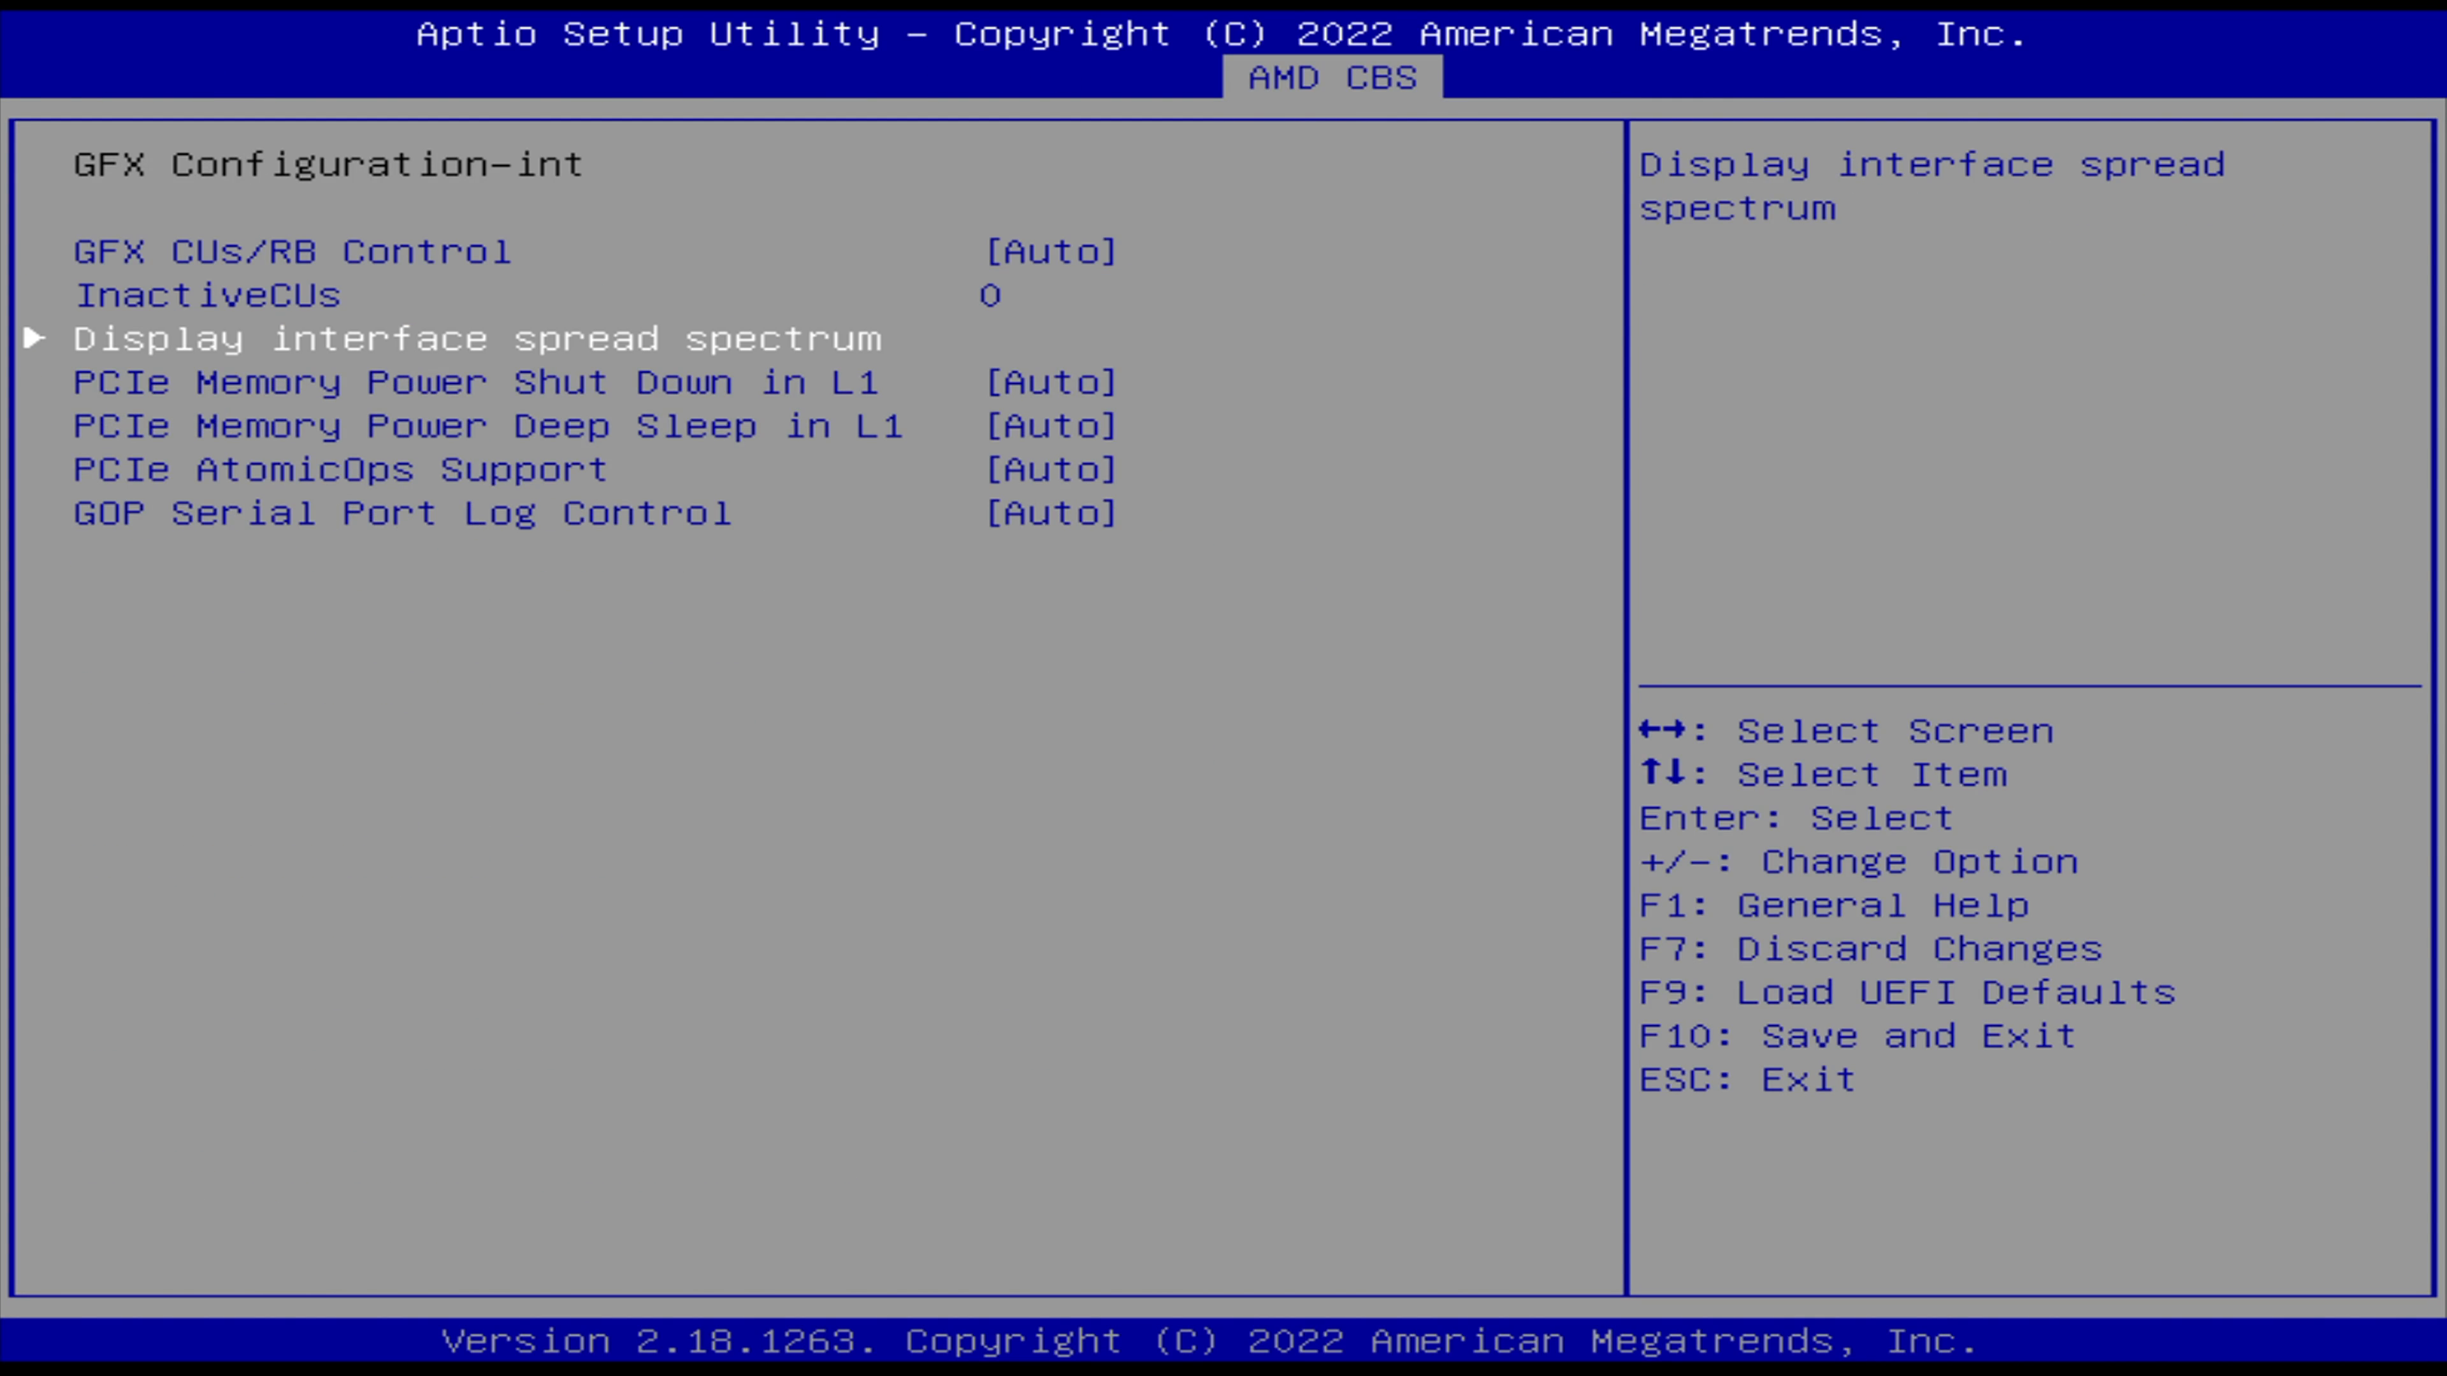This screenshot has width=2447, height=1376.
Task: Select the PCIe AtomicOps Support label
Action: click(x=341, y=470)
